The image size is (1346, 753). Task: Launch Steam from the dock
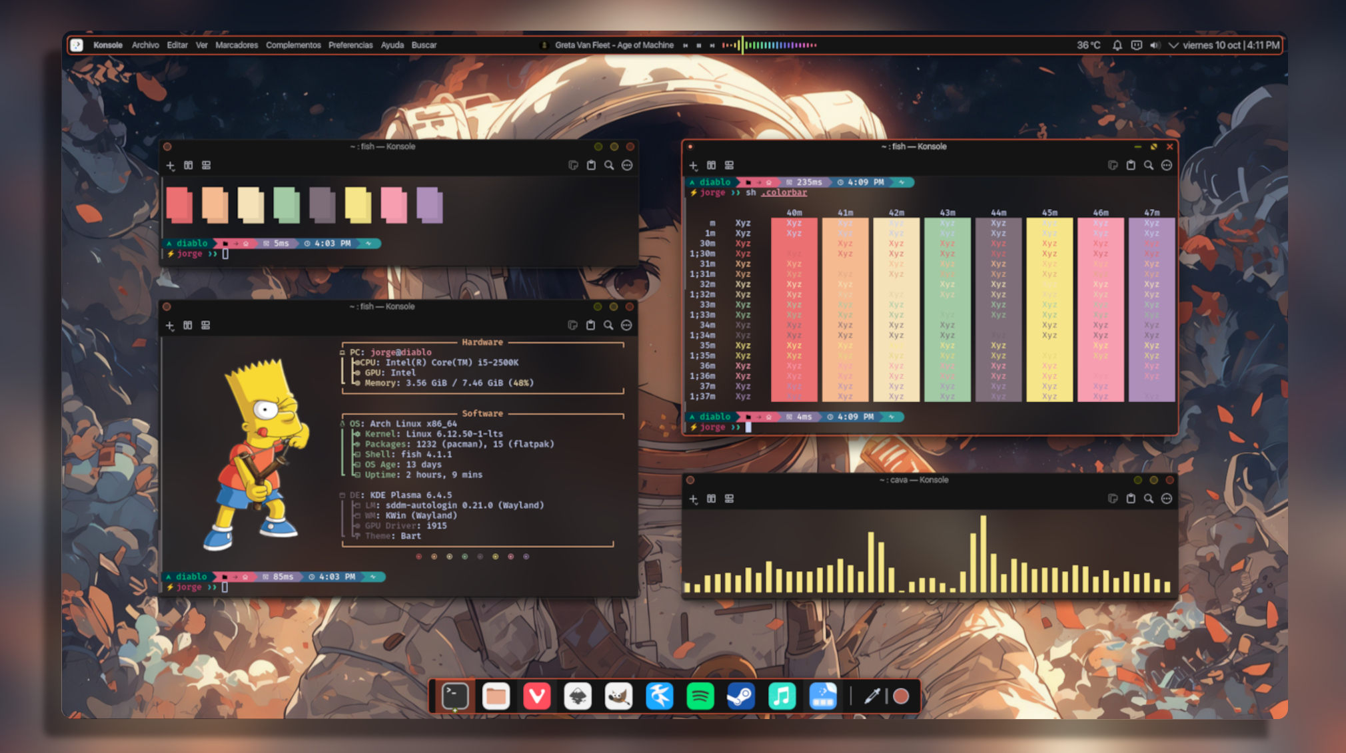740,696
